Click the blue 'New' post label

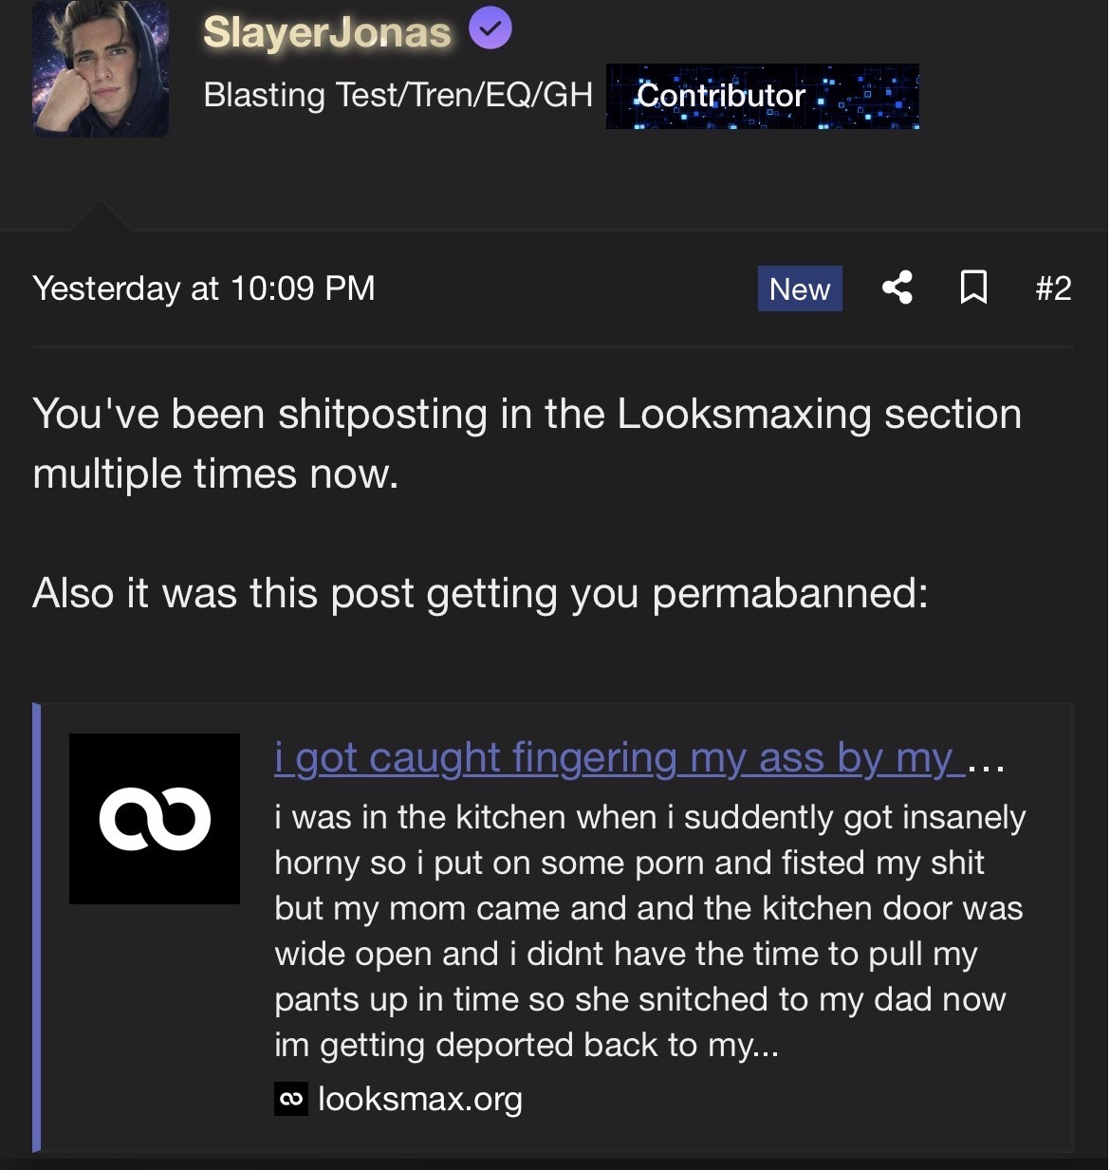(800, 288)
